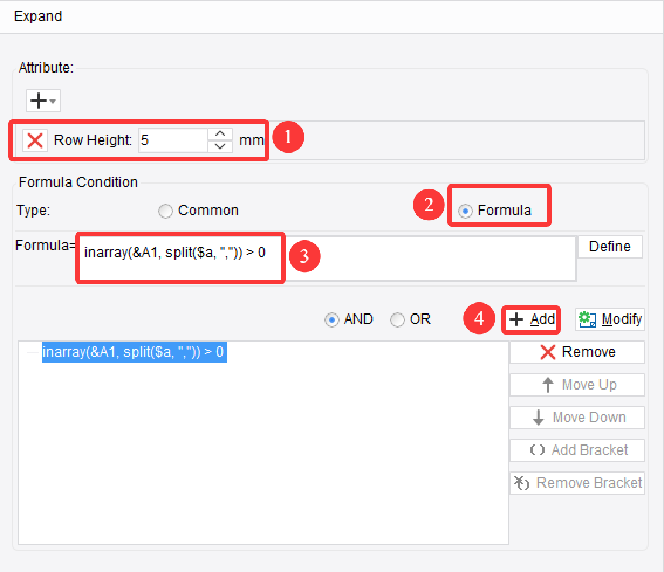Click the Define button

pos(610,246)
